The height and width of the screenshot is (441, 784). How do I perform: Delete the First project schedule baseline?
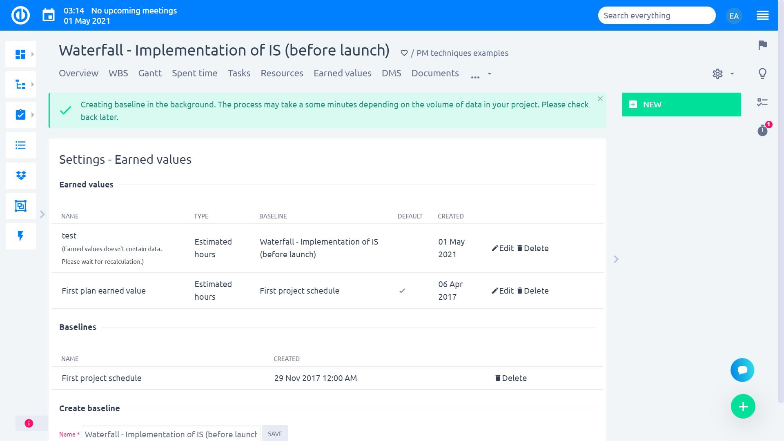point(511,378)
